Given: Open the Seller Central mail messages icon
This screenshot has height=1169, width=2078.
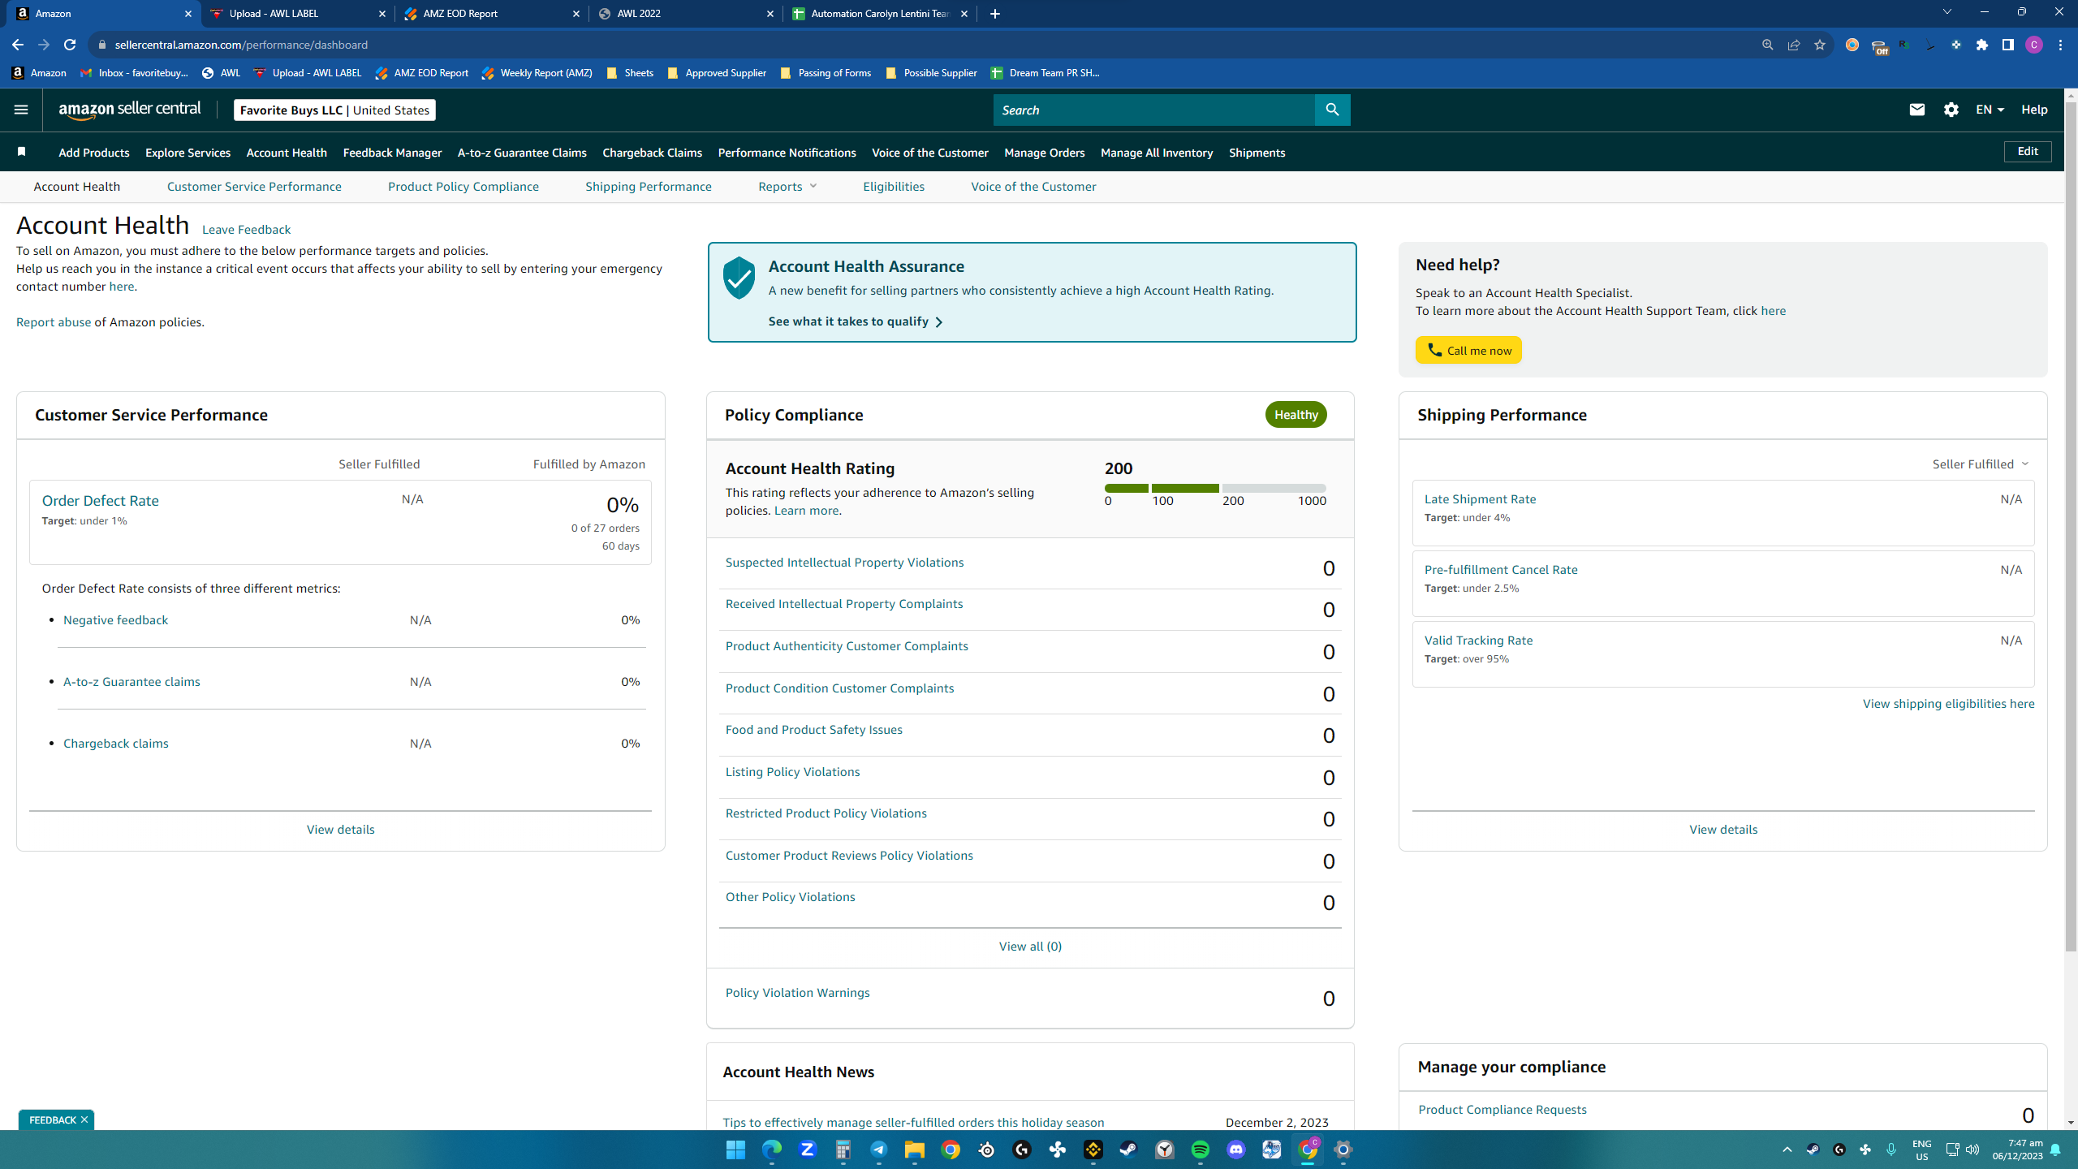Looking at the screenshot, I should click(1916, 110).
